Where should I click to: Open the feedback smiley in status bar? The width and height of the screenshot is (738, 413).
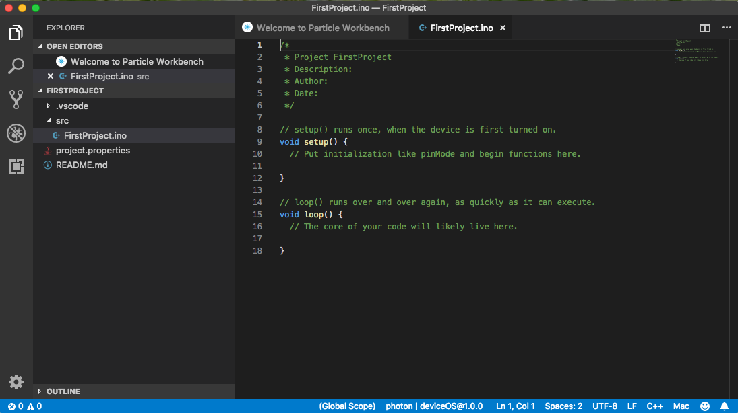click(704, 406)
